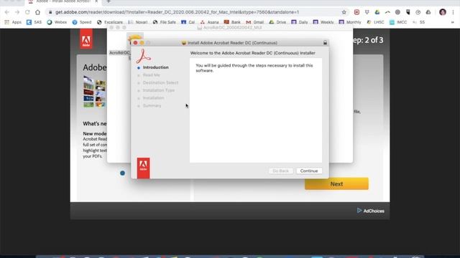Open the Excelicare bookmark
This screenshot has width=460, height=258.
(x=110, y=22)
